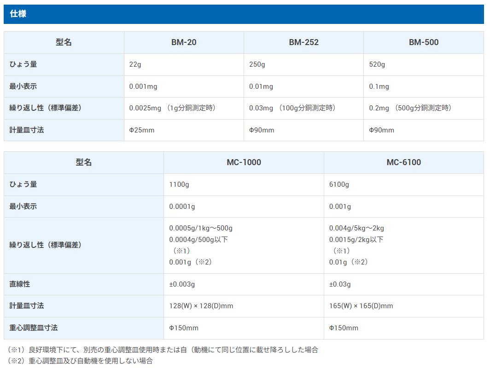Select 最小表示 row label in MC table

point(23,207)
